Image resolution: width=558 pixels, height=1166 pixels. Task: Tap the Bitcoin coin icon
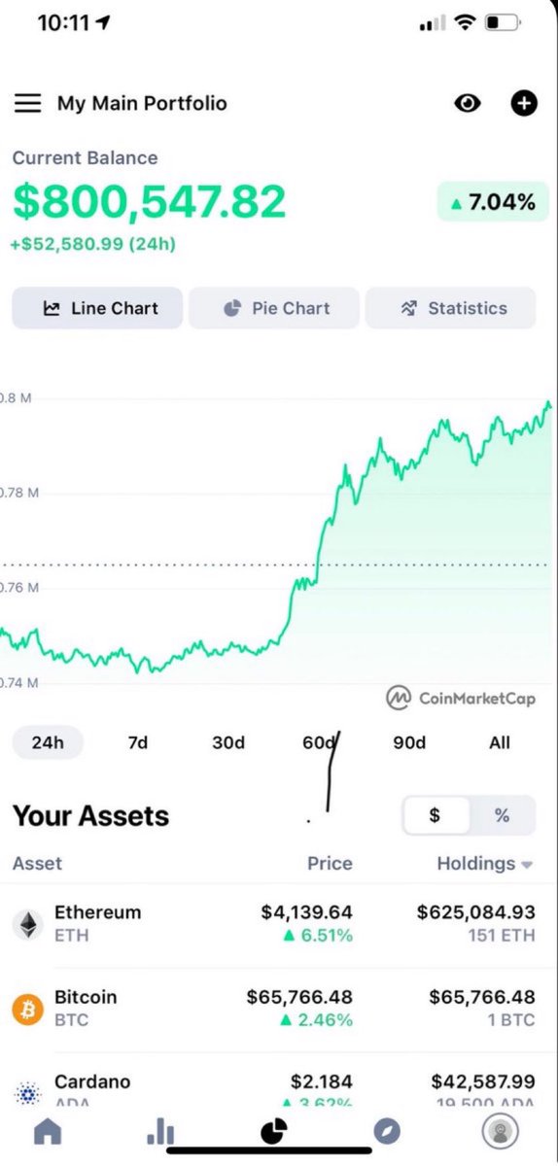[x=28, y=1009]
